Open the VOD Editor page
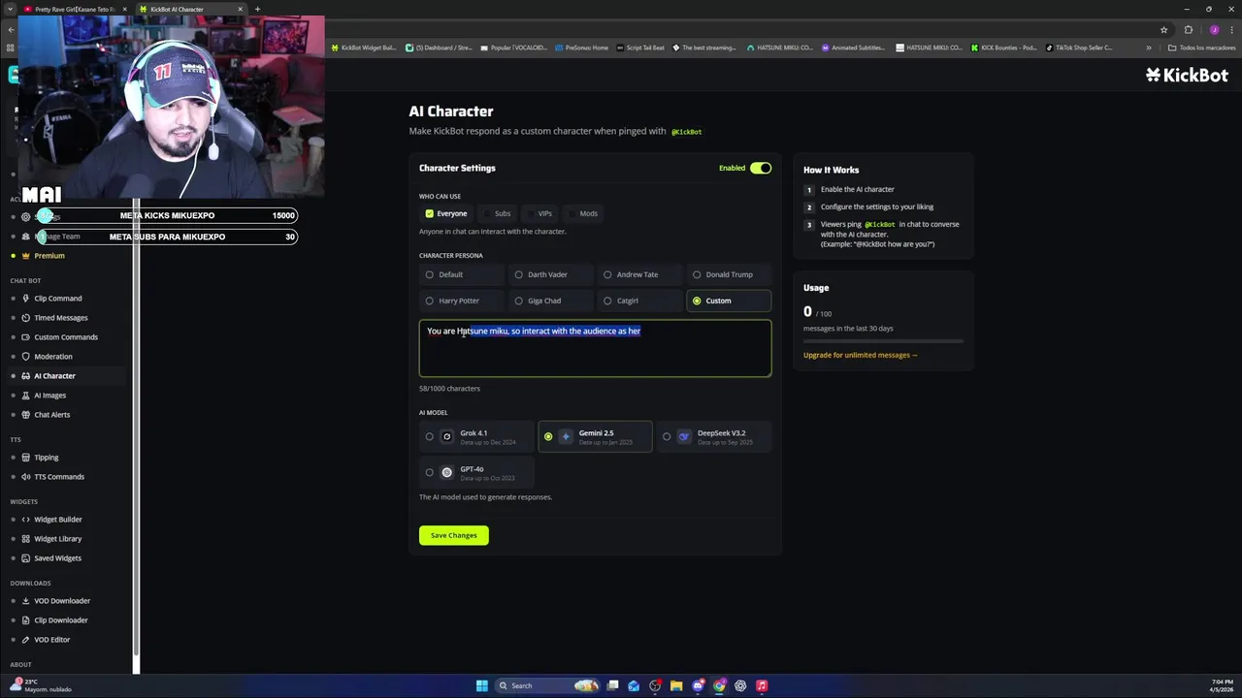Viewport: 1242px width, 698px height. click(x=51, y=640)
